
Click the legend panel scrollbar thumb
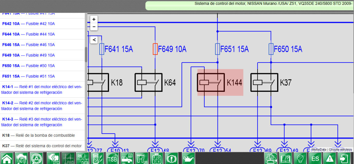[x=86, y=54]
